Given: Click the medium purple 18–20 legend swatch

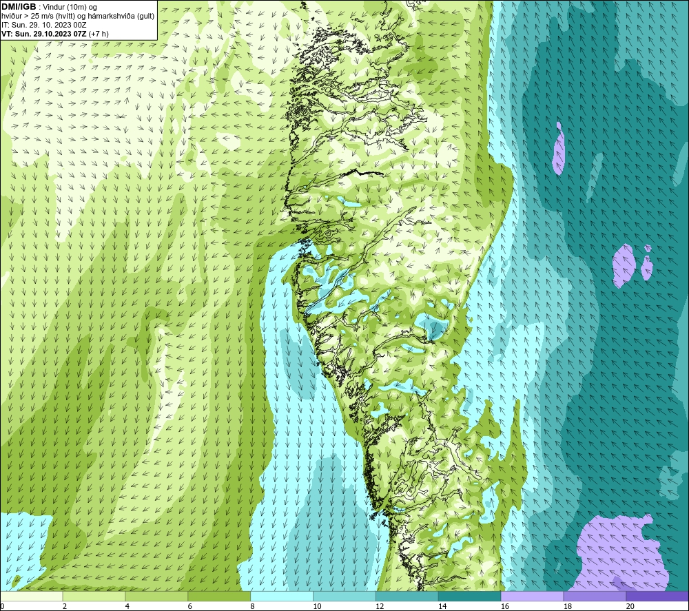Looking at the screenshot, I should click(x=595, y=596).
